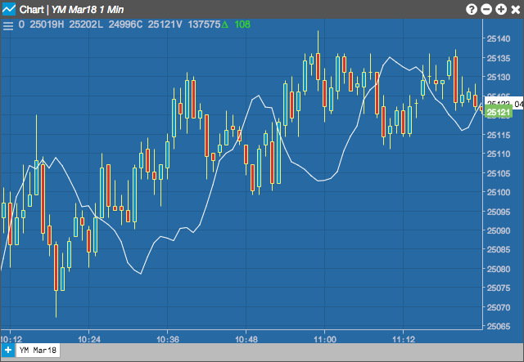The width and height of the screenshot is (524, 362).
Task: Click the chart title YM Mar18 1 Min
Action: tap(88, 10)
